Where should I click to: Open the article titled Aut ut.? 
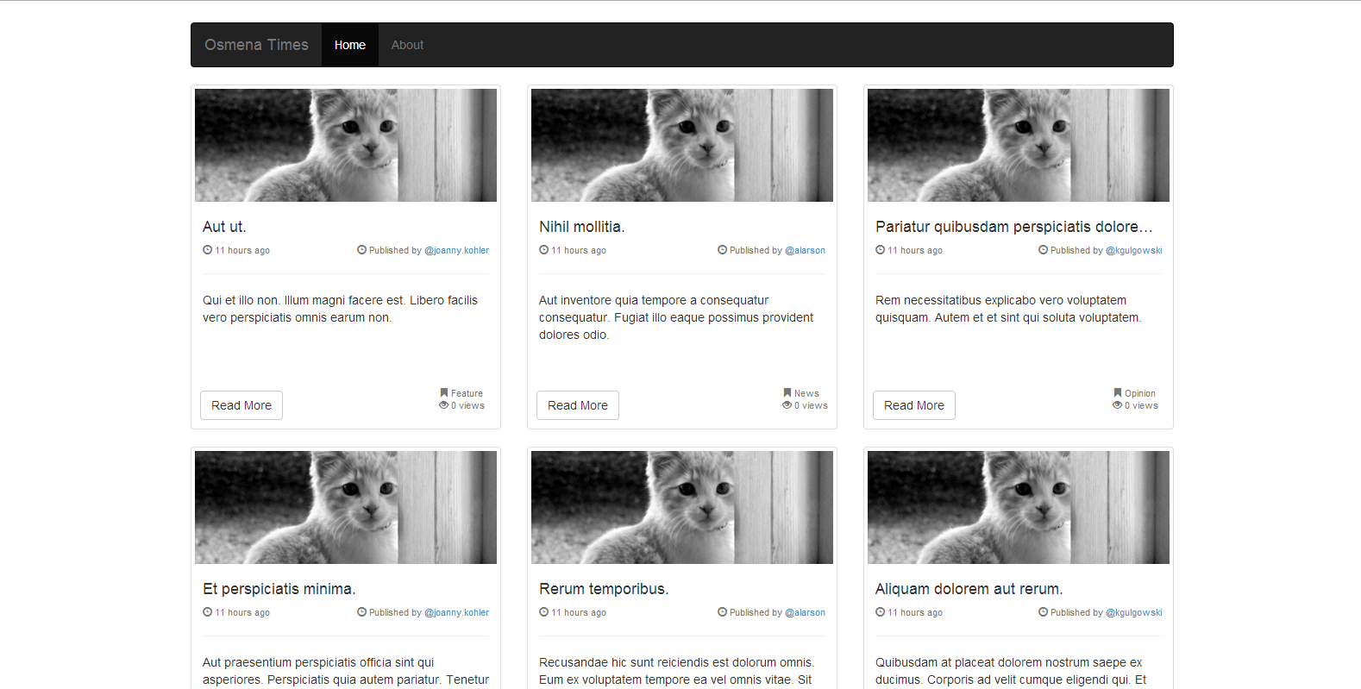click(224, 227)
